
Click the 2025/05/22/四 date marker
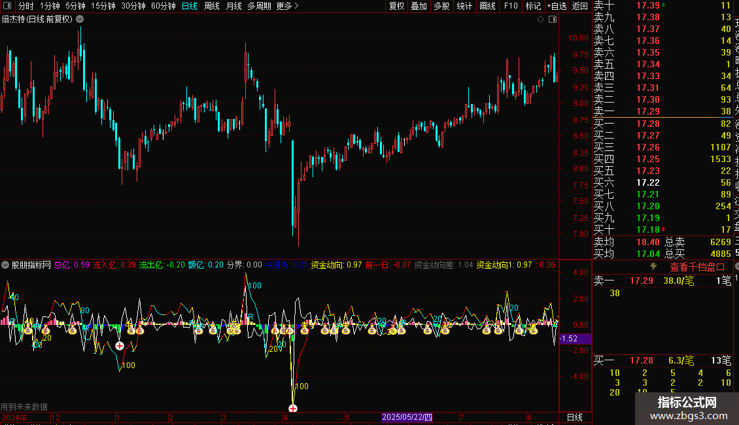pos(407,417)
